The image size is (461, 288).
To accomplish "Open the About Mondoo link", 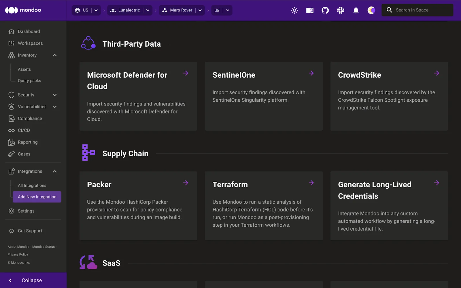I will pos(18,247).
